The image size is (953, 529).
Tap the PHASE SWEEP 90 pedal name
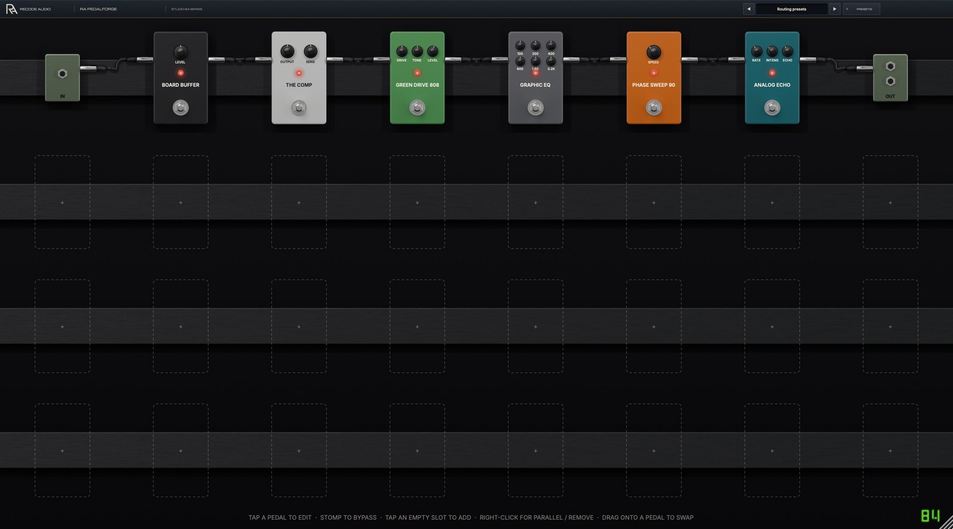[x=653, y=85]
